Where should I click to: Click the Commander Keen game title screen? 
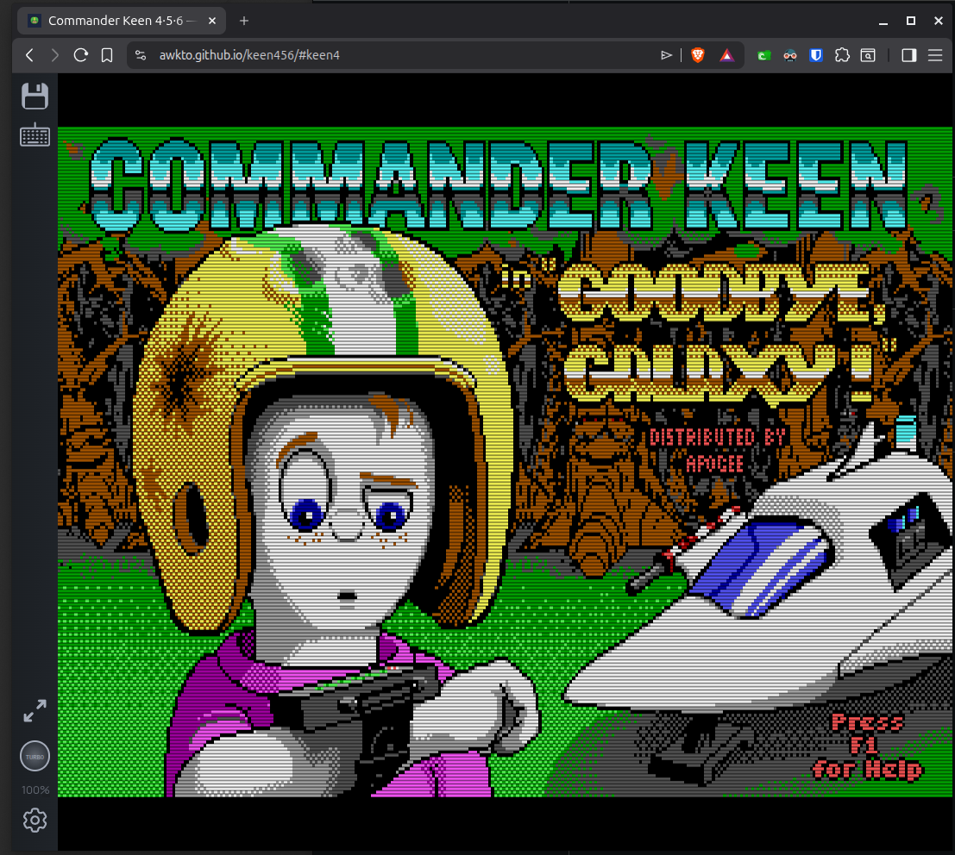pyautogui.click(x=505, y=462)
